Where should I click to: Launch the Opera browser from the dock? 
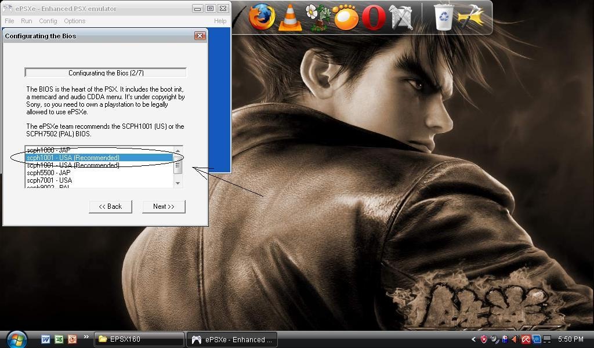373,17
